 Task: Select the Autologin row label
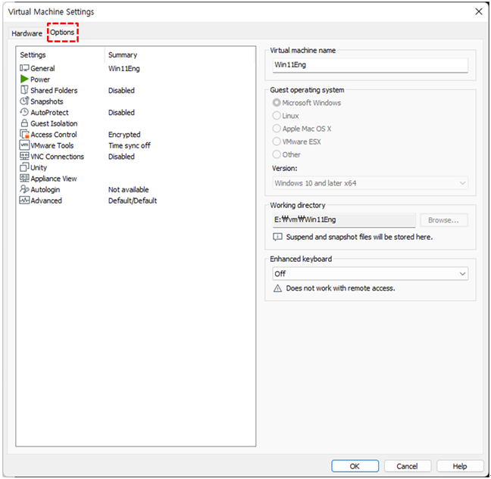pos(45,189)
